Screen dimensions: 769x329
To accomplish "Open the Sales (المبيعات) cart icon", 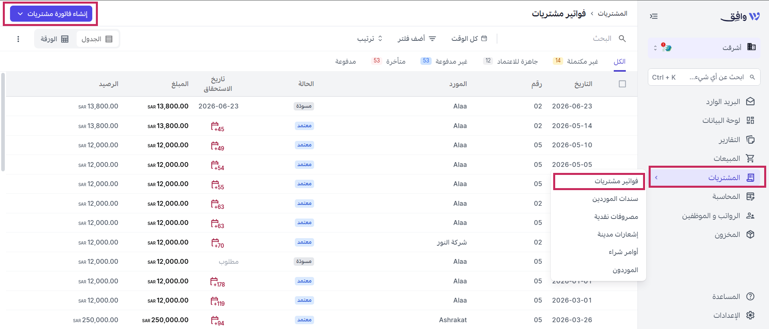I will (x=750, y=158).
